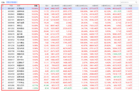
Task: Click stock 证通电子 in row 20
Action: coord(21,63)
